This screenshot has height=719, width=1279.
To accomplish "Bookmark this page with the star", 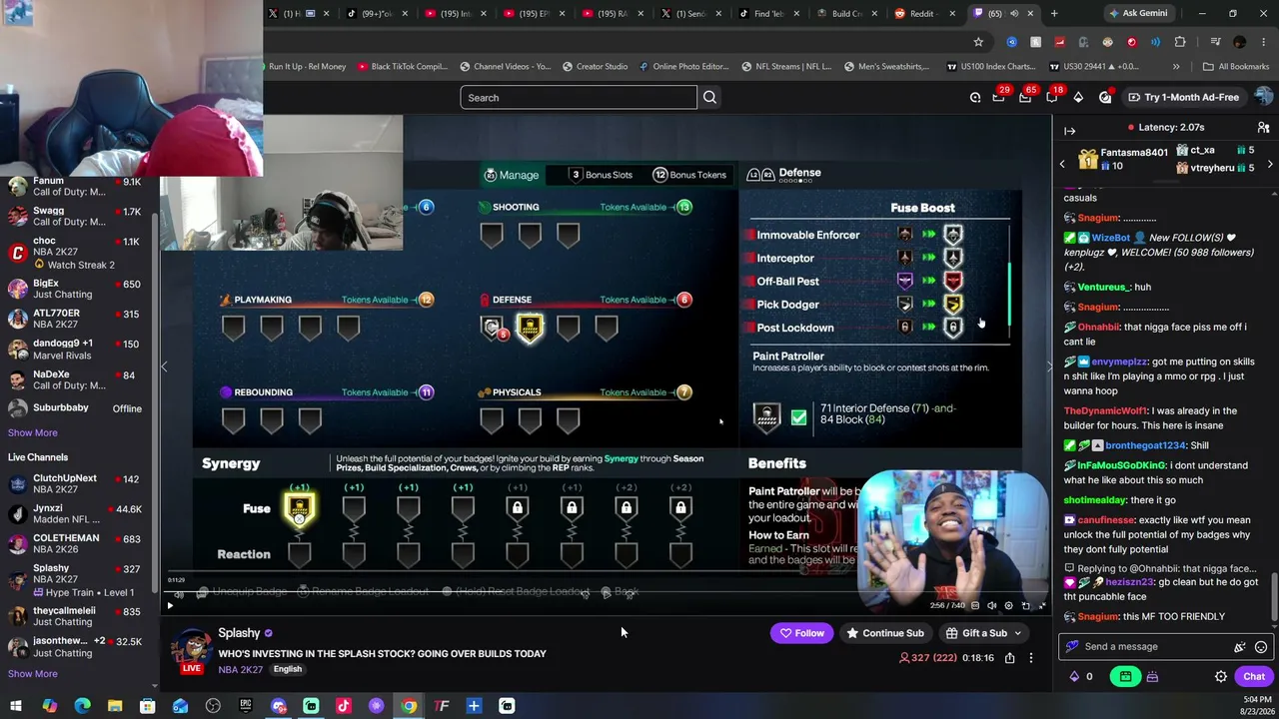I will 978,42.
